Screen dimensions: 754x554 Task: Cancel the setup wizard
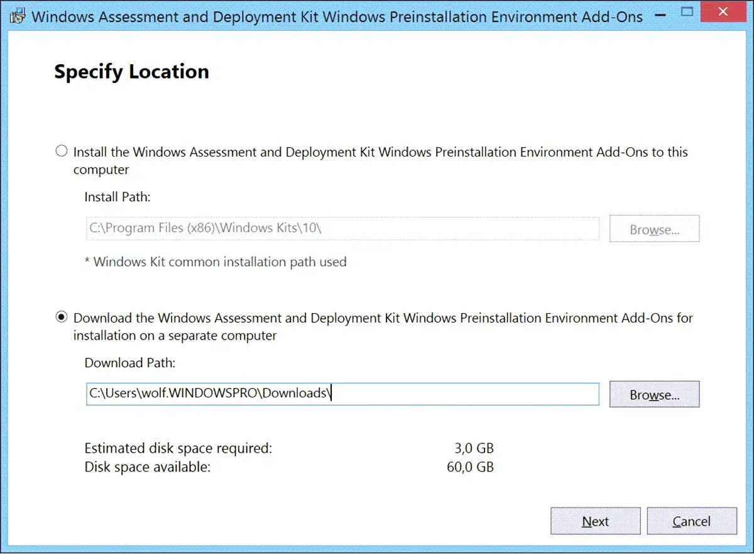click(x=691, y=521)
